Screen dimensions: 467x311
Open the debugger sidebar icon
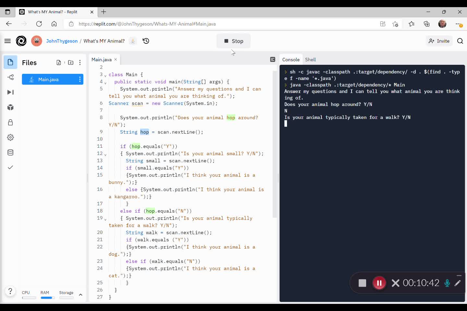coord(10,92)
